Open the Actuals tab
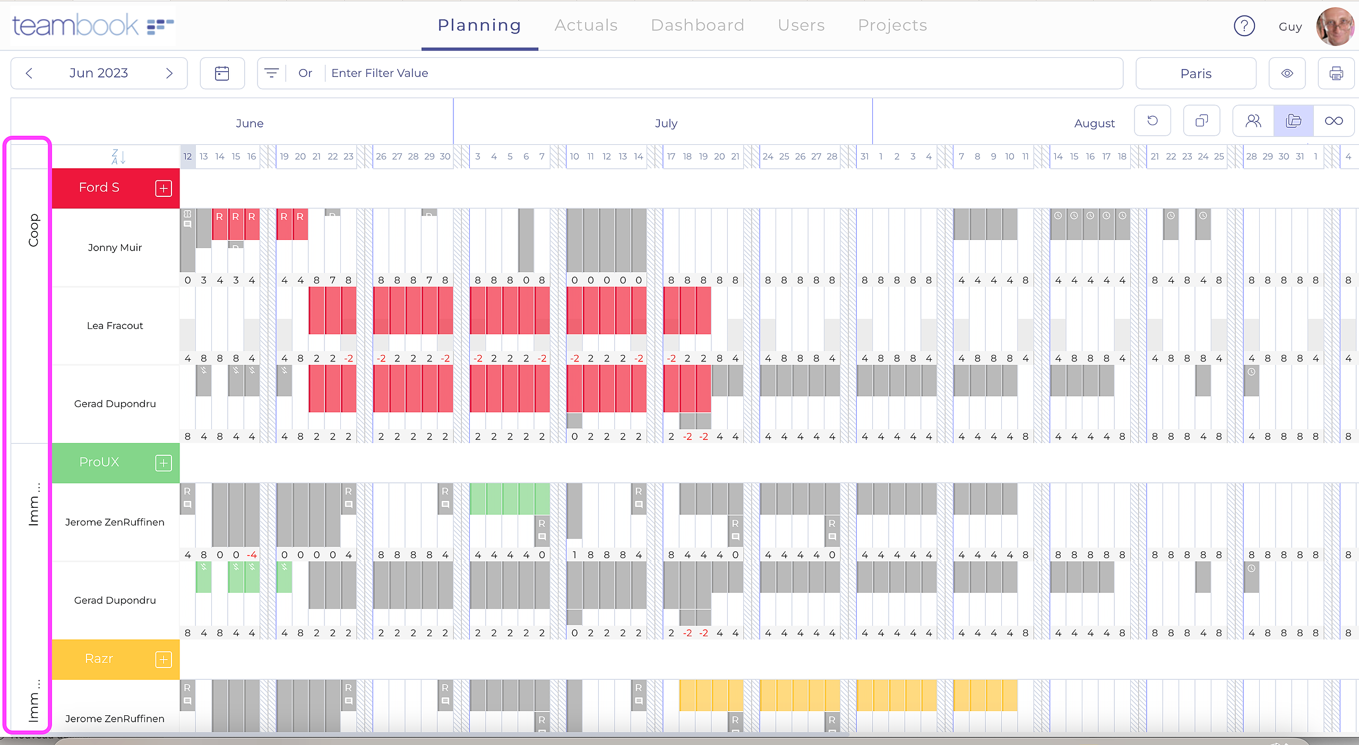Screen dimensions: 1359x745 586,25
